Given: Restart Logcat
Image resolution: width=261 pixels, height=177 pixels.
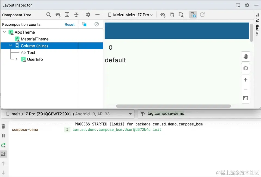Looking at the screenshot, I should point(3,145).
